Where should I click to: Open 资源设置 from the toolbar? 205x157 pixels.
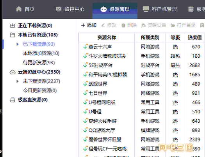click(153, 25)
